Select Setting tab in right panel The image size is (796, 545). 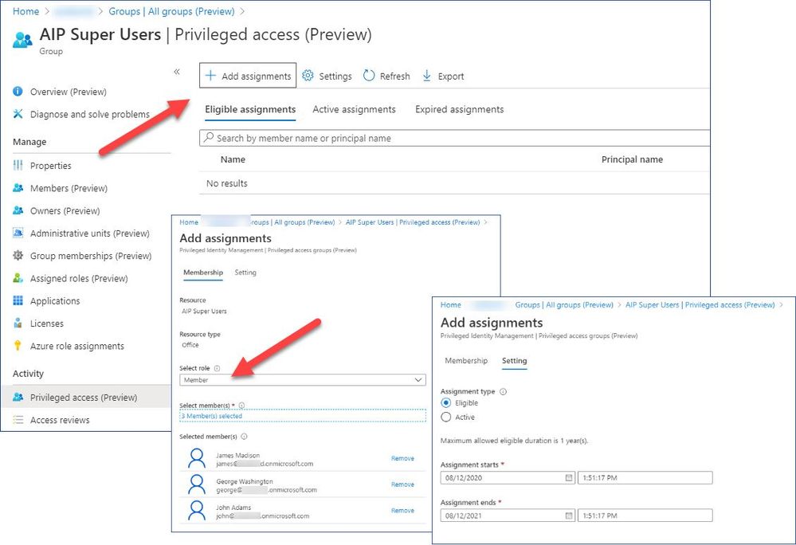pos(514,361)
